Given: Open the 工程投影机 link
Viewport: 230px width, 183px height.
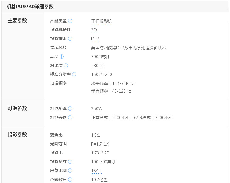Looking at the screenshot, I should (x=102, y=21).
